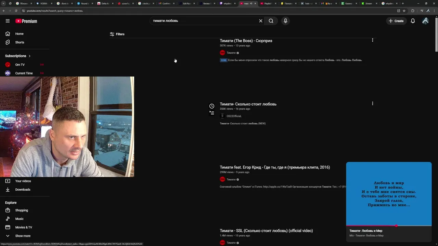Open the OS22OfficiaL channel
438x246 pixels.
click(234, 116)
